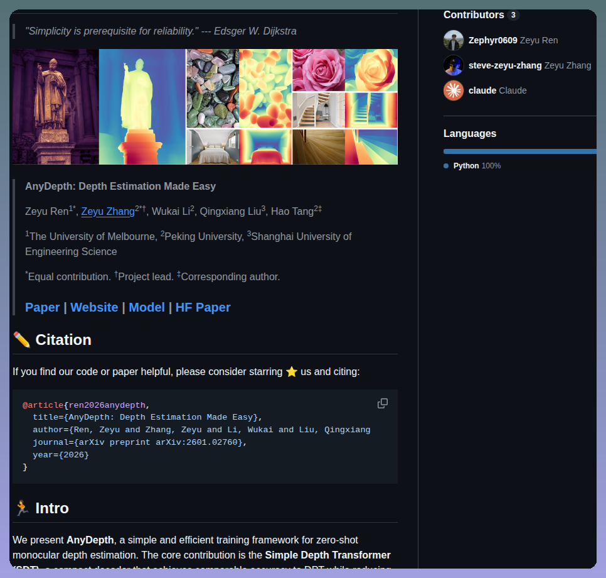Open the AnyDepth teaser depth image
Image resolution: width=606 pixels, height=578 pixels.
205,107
